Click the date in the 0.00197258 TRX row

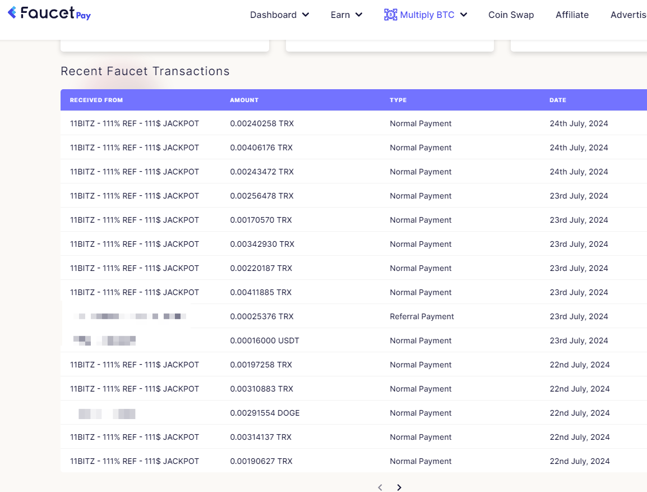coord(579,365)
